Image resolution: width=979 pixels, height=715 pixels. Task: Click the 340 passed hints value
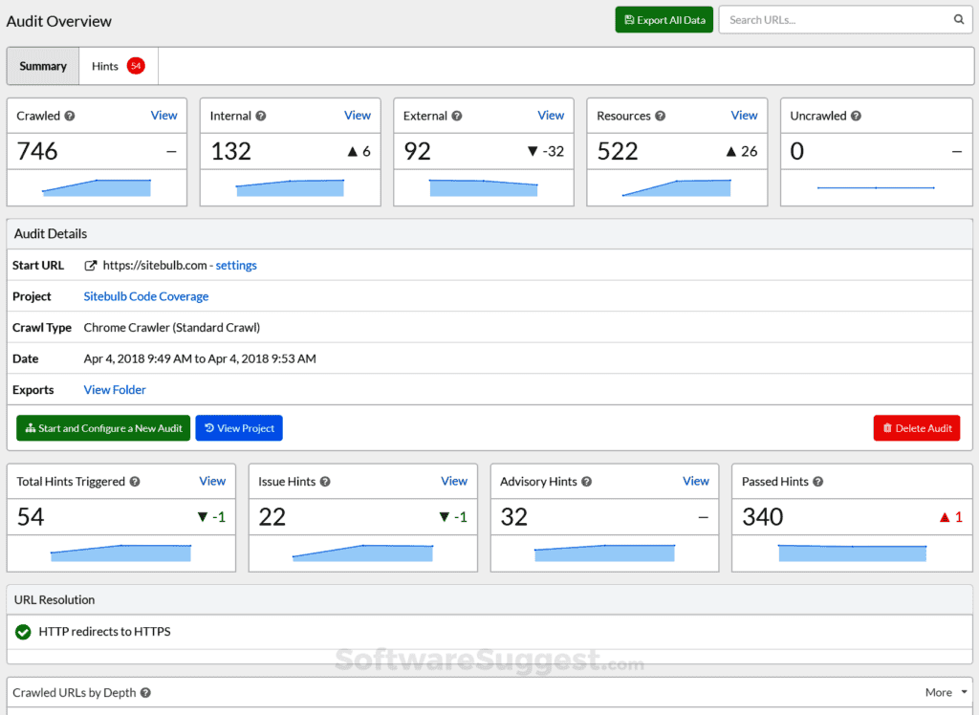(x=762, y=517)
